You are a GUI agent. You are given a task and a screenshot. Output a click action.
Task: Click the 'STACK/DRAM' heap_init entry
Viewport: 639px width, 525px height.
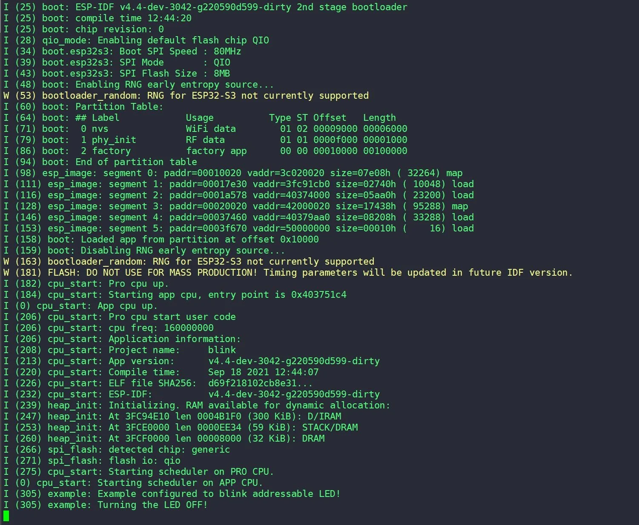pos(330,428)
